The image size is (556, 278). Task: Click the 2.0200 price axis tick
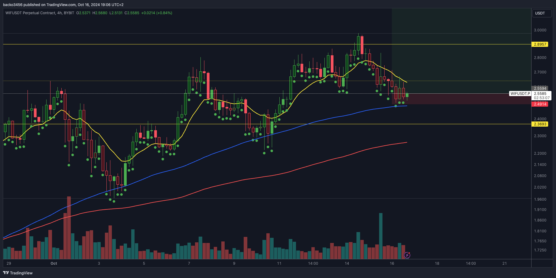click(540, 187)
